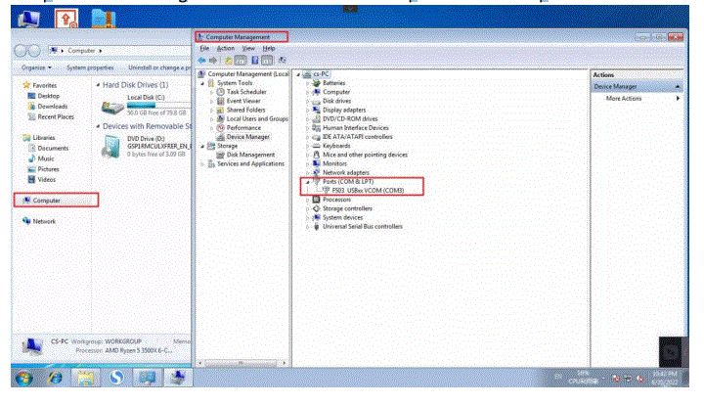Click the Windows Start button
This screenshot has height=405, width=704.
23,378
